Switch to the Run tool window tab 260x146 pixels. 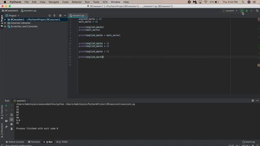click(48, 142)
